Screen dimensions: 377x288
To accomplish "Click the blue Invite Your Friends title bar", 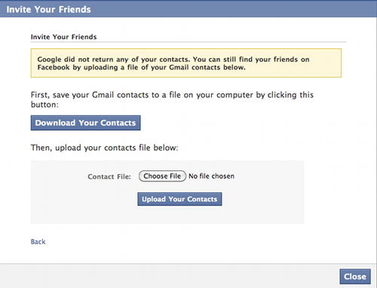I will 188,9.
